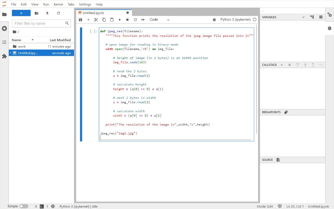Copy the selected cell
The height and width of the screenshot is (209, 334).
tap(104, 19)
